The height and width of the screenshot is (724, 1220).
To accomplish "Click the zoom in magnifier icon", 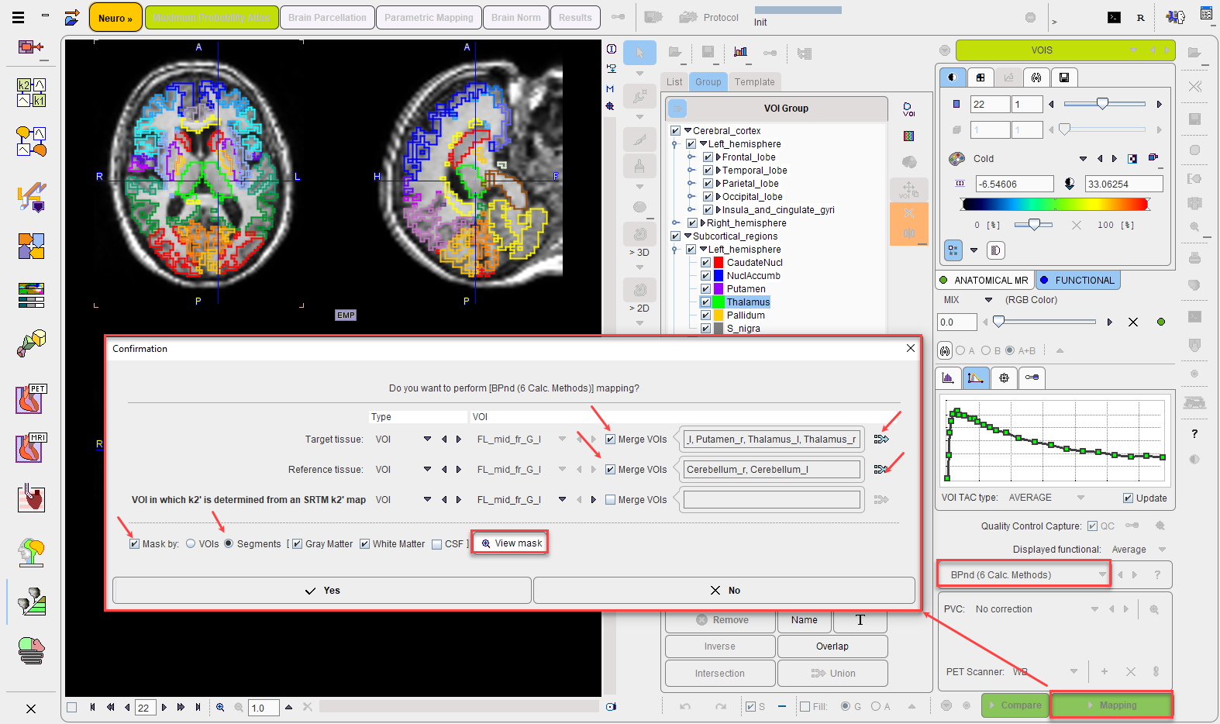I will [x=220, y=707].
